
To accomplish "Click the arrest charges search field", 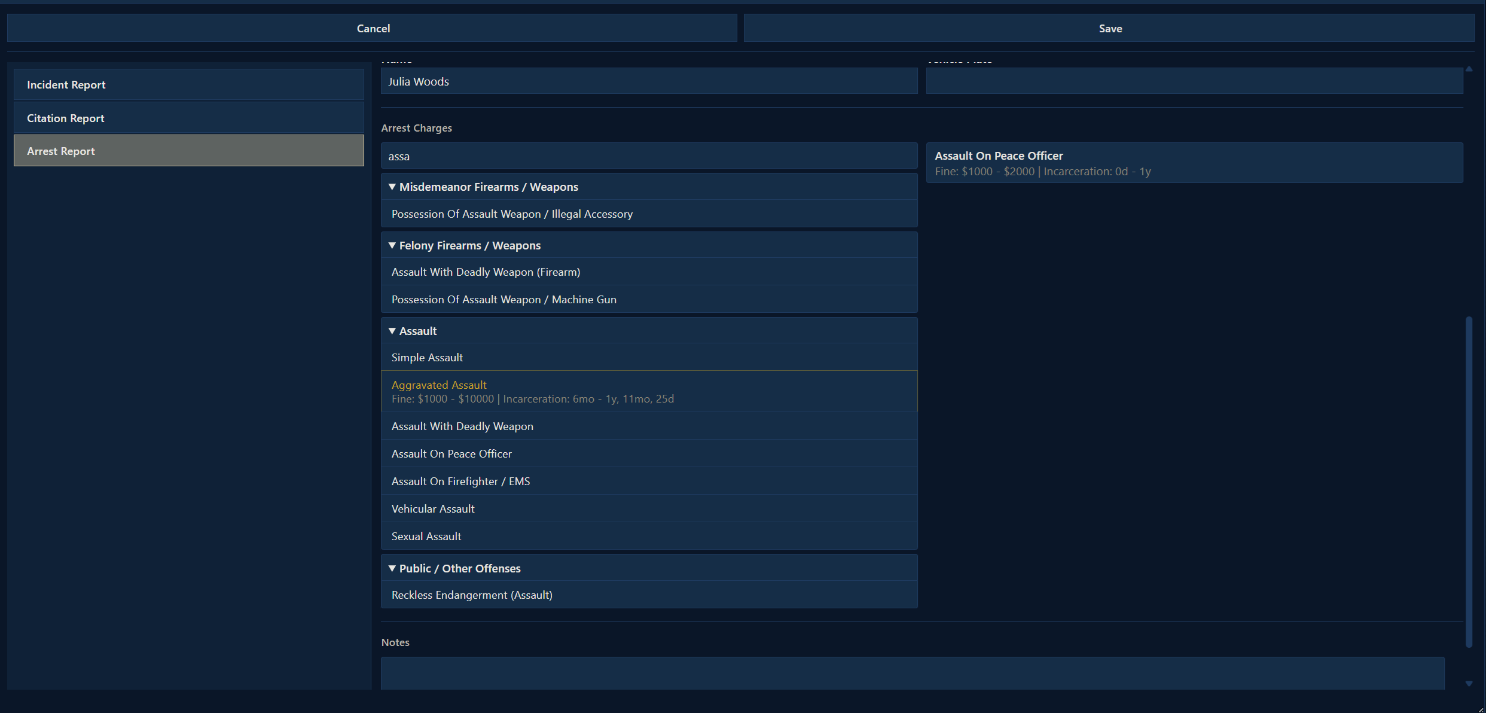I will click(649, 156).
